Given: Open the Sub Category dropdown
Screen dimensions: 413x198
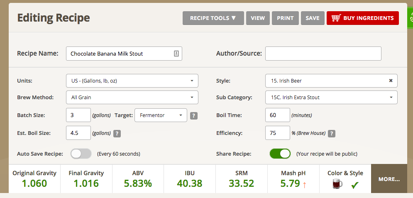Looking at the screenshot, I should [331, 98].
